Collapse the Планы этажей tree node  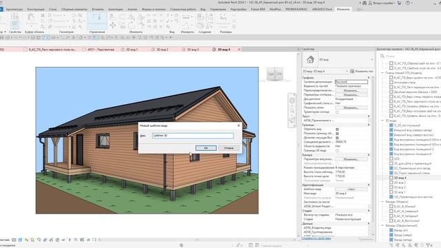(382, 73)
